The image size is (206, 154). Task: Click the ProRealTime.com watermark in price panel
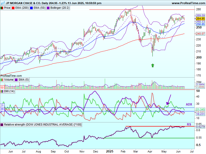click(x=11, y=76)
